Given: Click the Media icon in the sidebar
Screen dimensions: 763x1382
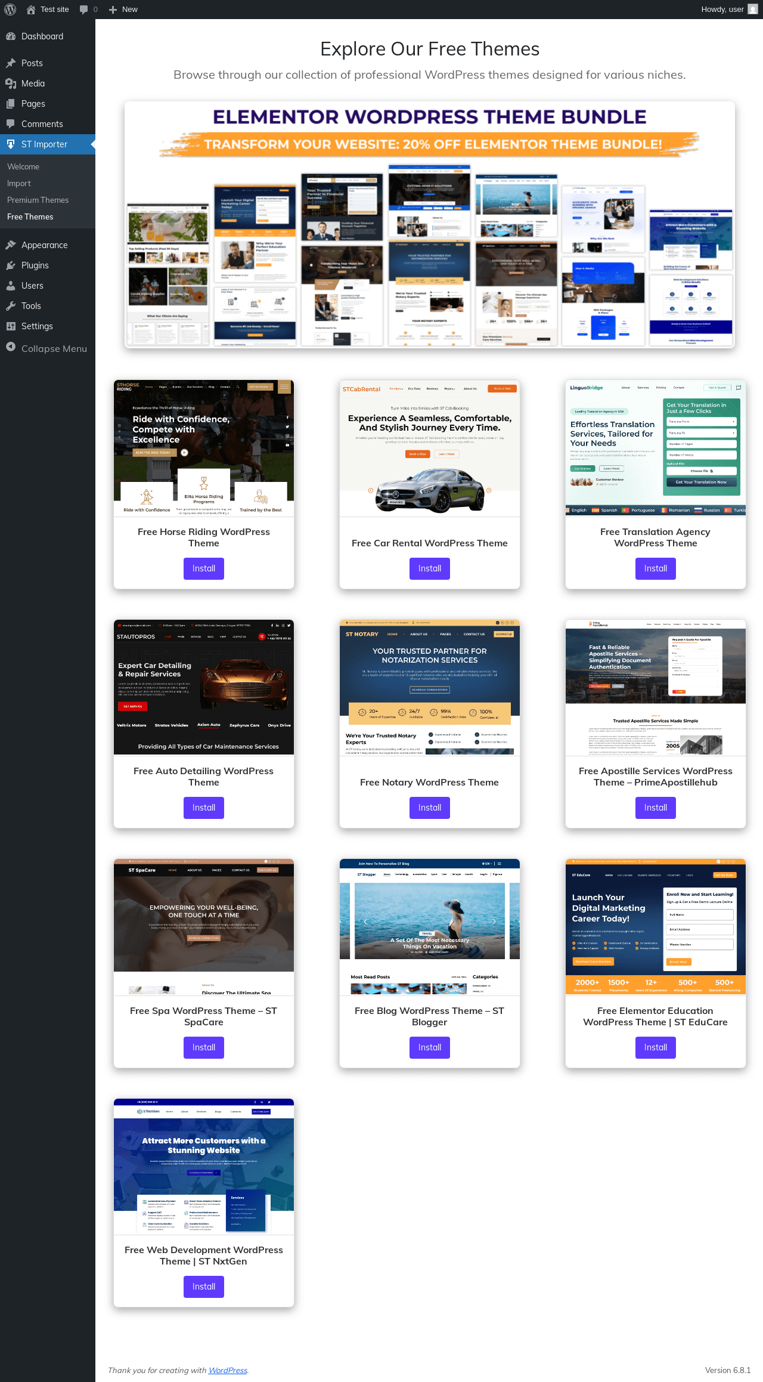Looking at the screenshot, I should pos(11,84).
